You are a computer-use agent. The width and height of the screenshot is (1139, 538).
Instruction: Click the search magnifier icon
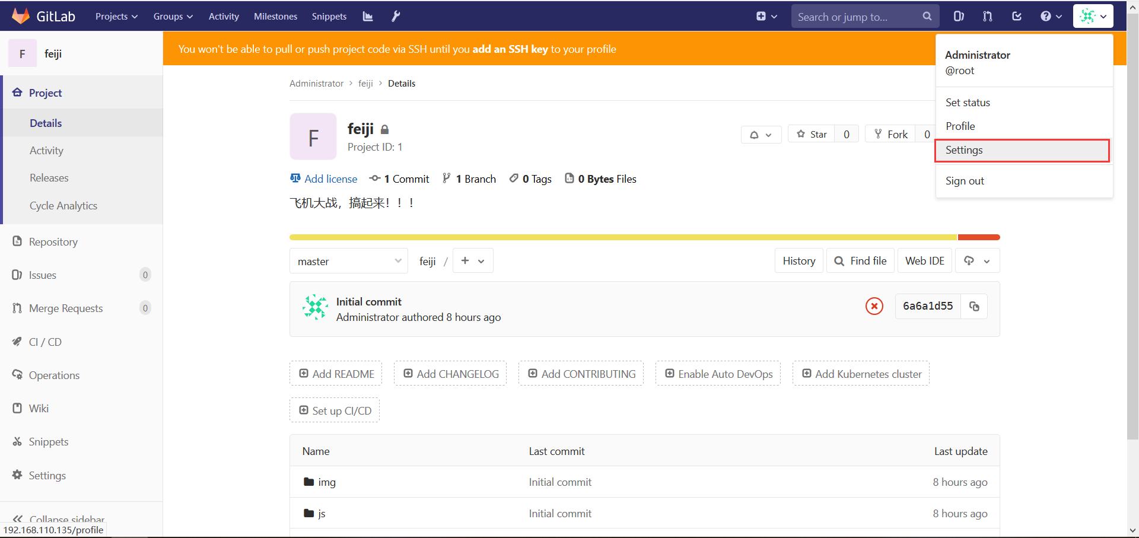point(927,16)
